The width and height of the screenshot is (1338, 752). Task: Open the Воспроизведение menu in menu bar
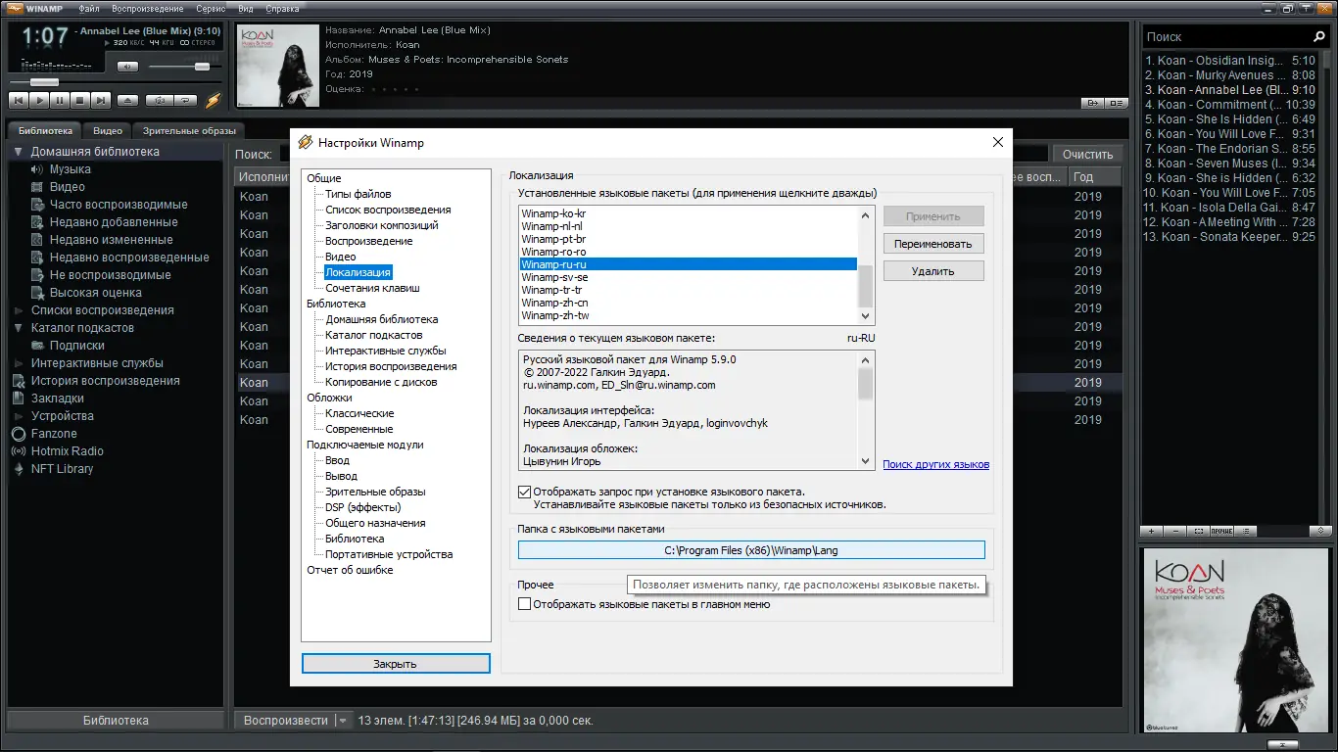click(147, 9)
